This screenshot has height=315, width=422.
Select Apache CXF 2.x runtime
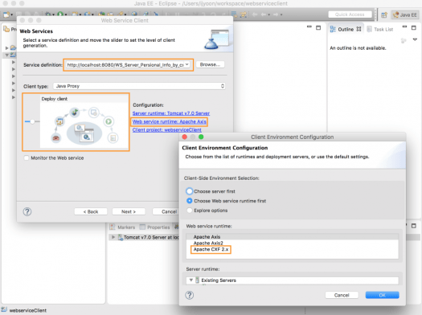point(211,249)
